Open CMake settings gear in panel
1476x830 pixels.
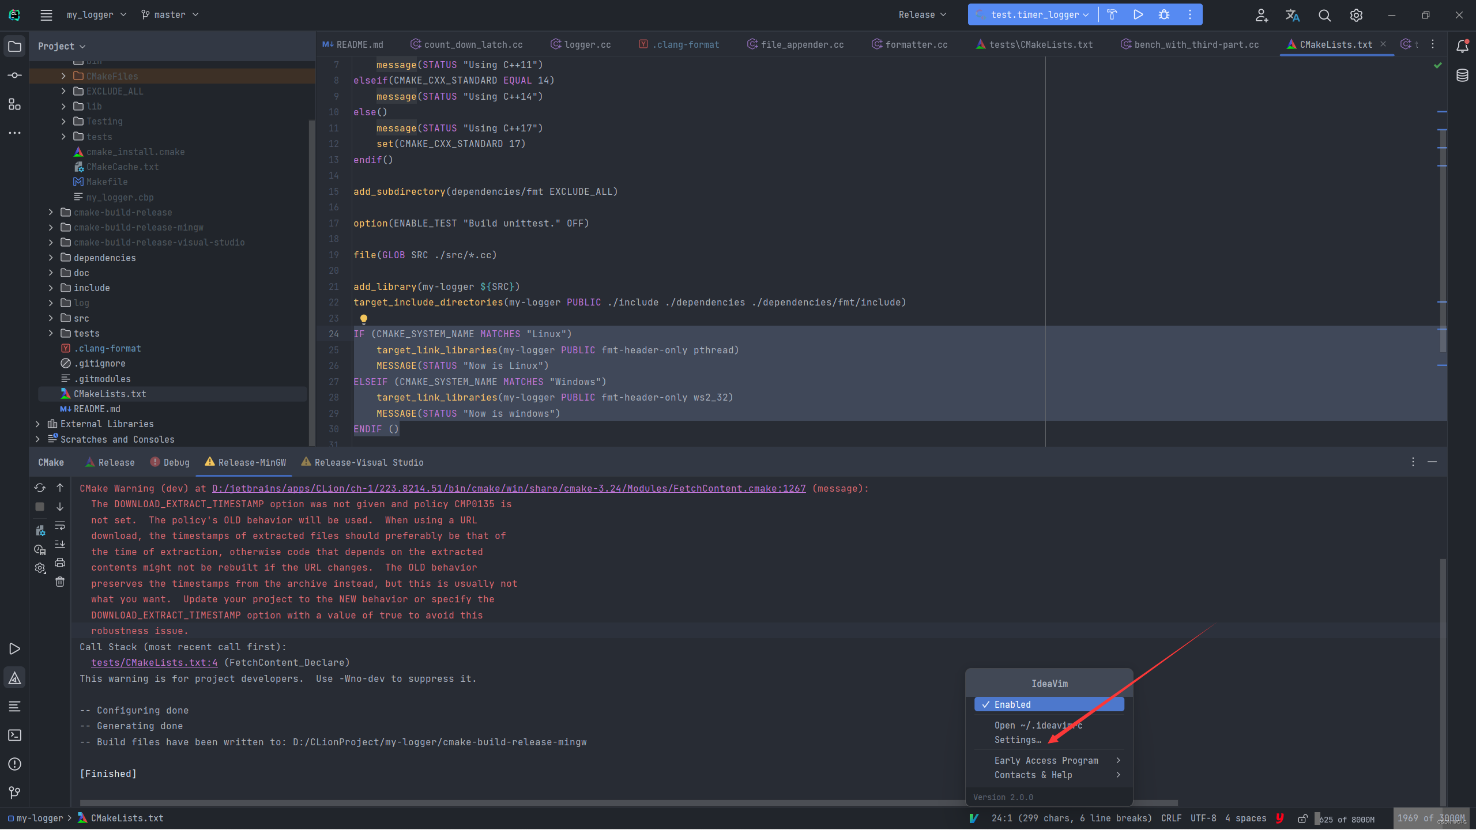pos(40,568)
